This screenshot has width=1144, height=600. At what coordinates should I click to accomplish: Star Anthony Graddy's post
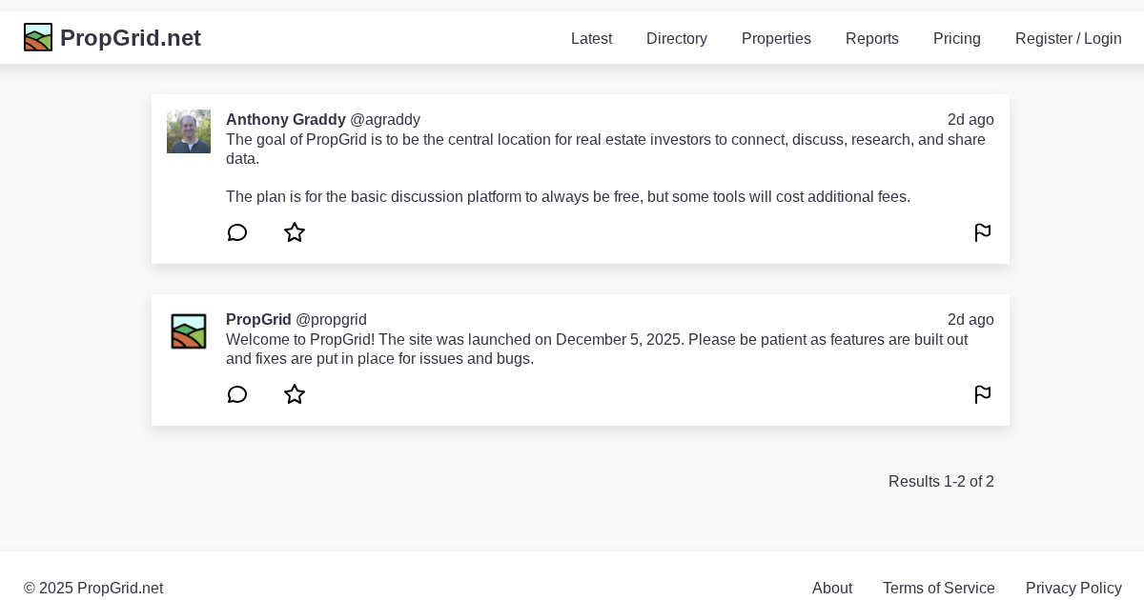pos(295,232)
